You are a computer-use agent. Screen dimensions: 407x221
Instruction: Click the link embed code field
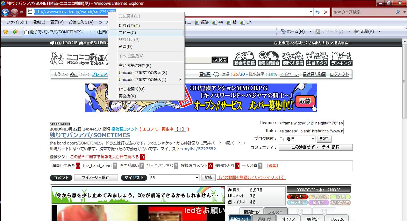(x=311, y=131)
